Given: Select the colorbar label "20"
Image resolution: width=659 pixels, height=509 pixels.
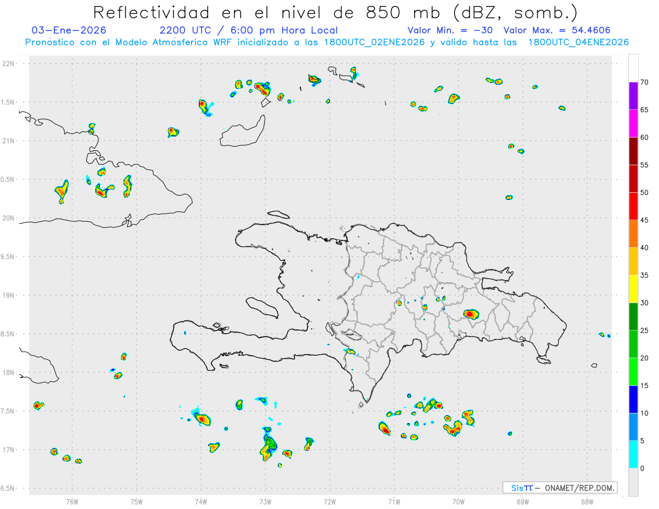Looking at the screenshot, I should (645, 358).
